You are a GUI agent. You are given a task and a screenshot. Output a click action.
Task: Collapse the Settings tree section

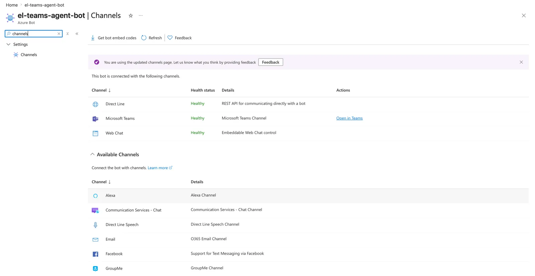pos(8,44)
